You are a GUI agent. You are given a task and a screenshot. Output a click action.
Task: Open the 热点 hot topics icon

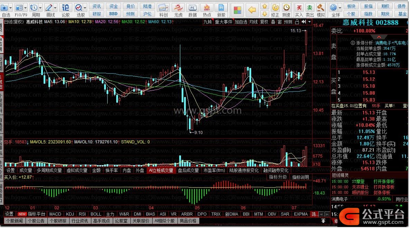[207, 8]
